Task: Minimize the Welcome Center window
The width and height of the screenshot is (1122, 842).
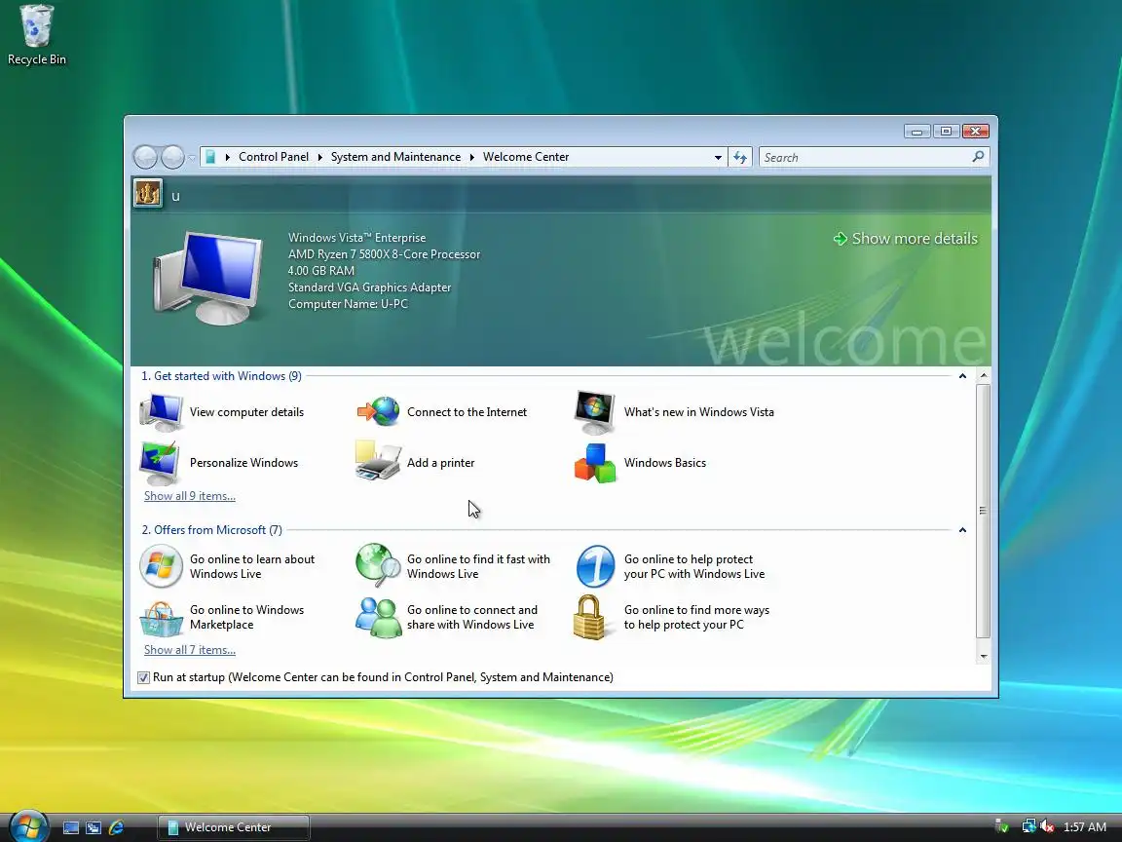Action: point(916,131)
